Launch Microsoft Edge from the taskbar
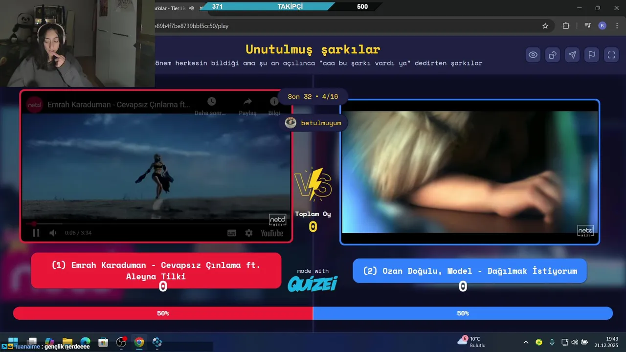This screenshot has height=352, width=626. coord(86,342)
